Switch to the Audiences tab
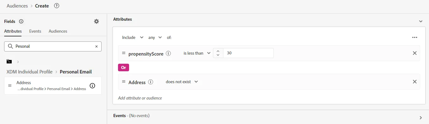The height and width of the screenshot is (124, 429). click(x=58, y=31)
